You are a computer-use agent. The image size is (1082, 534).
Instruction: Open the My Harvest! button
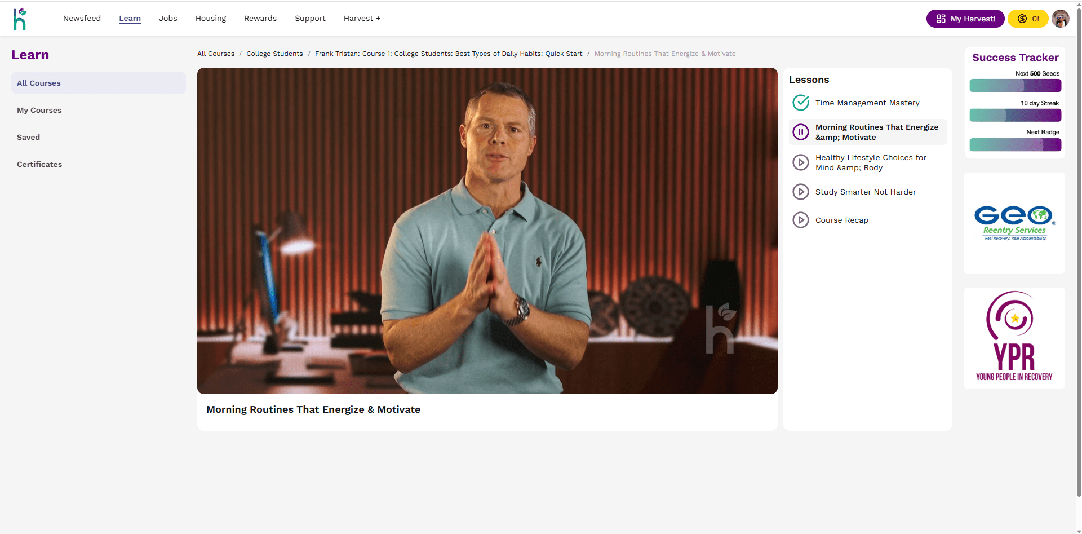tap(965, 19)
